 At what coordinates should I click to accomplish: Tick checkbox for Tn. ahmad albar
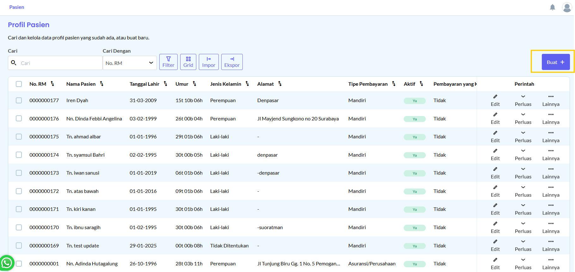point(19,136)
